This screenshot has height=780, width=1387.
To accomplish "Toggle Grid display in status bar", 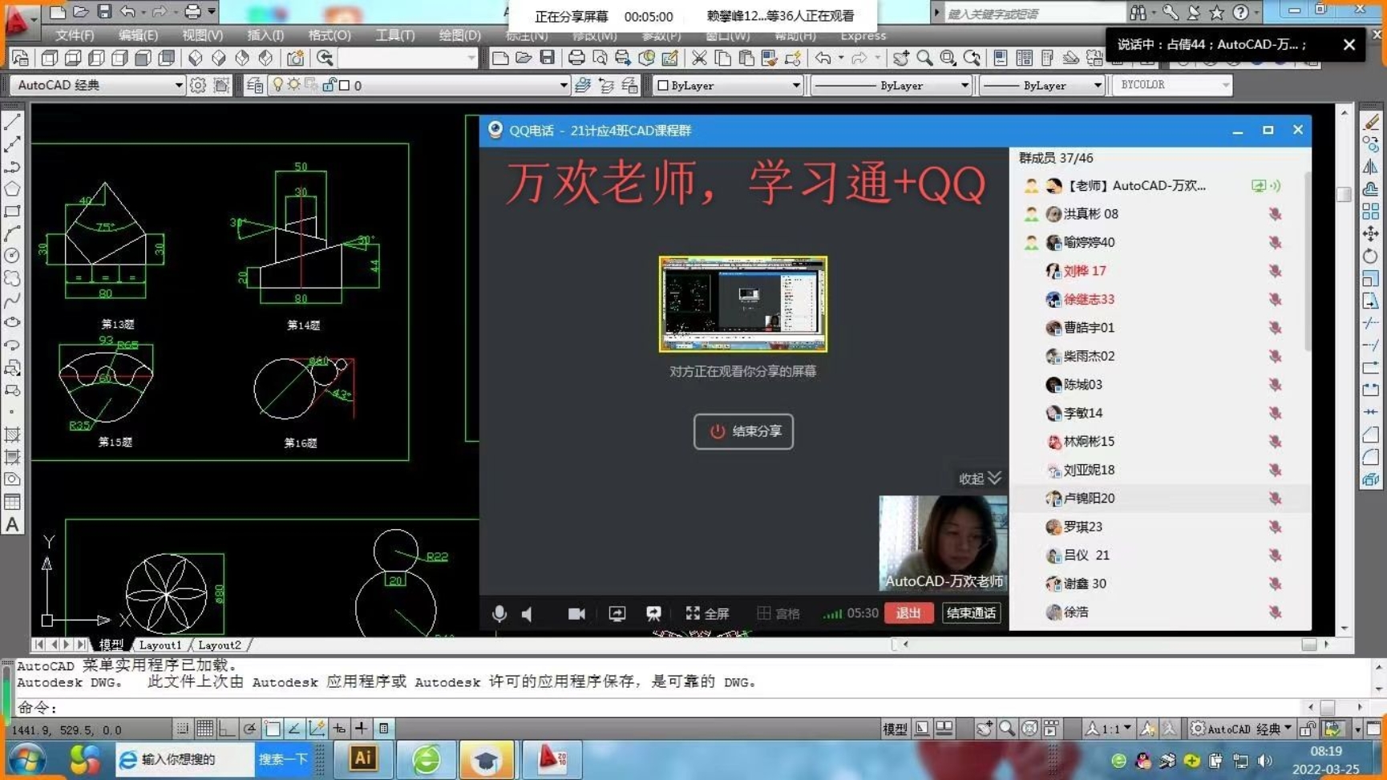I will [x=204, y=728].
